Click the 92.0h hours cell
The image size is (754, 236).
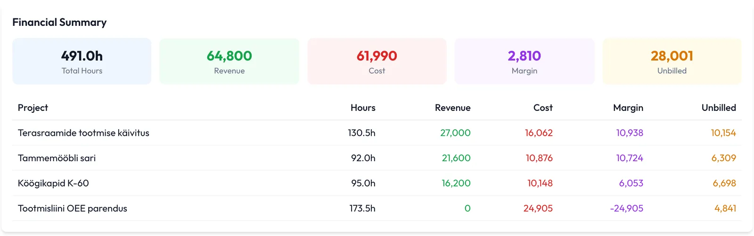[363, 158]
